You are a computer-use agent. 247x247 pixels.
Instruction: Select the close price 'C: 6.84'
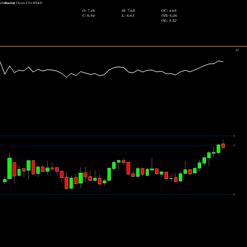pyautogui.click(x=88, y=16)
